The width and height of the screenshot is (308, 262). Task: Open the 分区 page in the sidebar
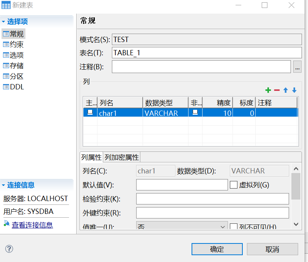coord(13,76)
